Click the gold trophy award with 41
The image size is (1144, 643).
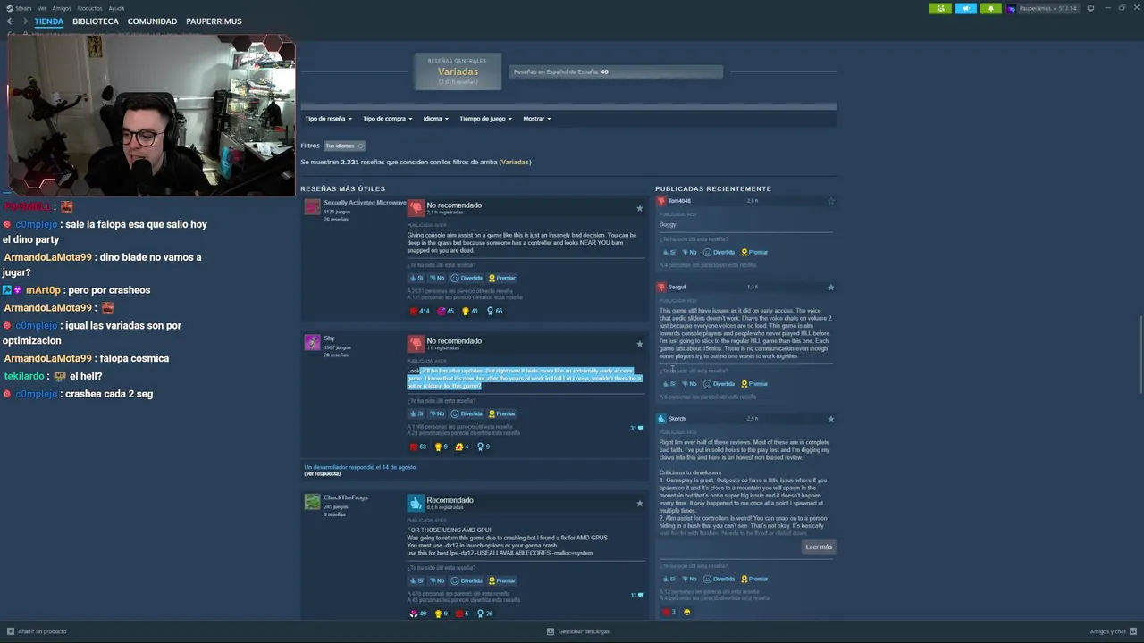point(469,311)
